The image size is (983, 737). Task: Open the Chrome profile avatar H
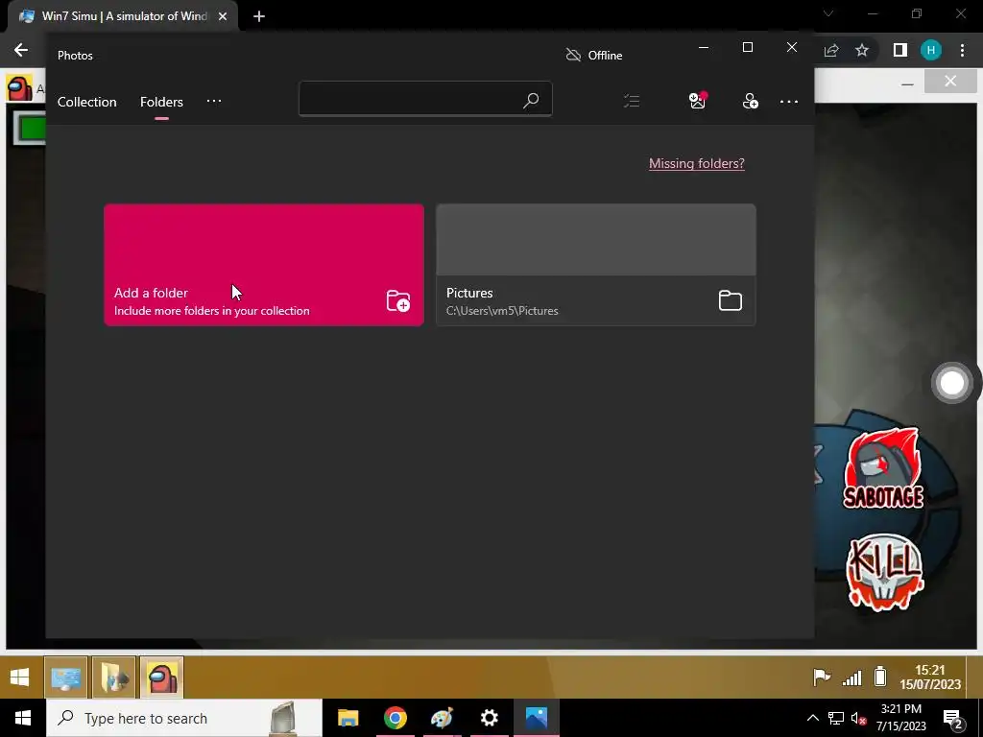click(931, 51)
